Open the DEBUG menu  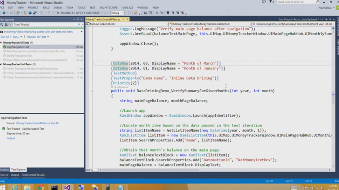(x=58, y=8)
